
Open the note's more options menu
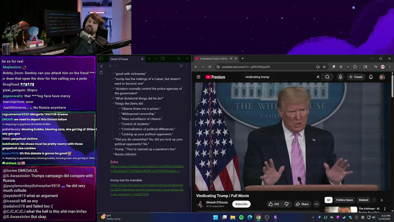point(186,66)
